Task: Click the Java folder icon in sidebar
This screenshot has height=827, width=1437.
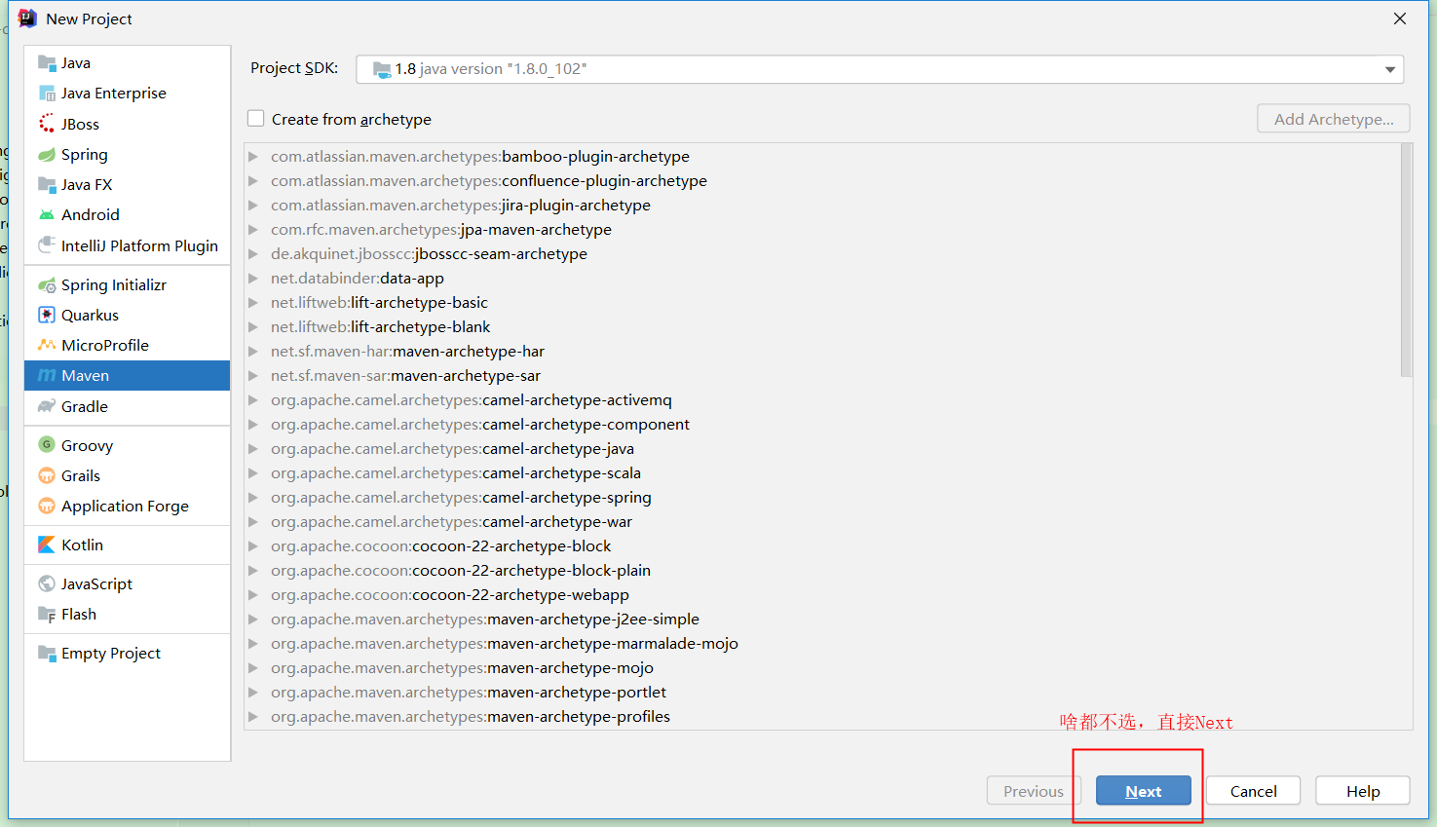Action: (x=47, y=63)
